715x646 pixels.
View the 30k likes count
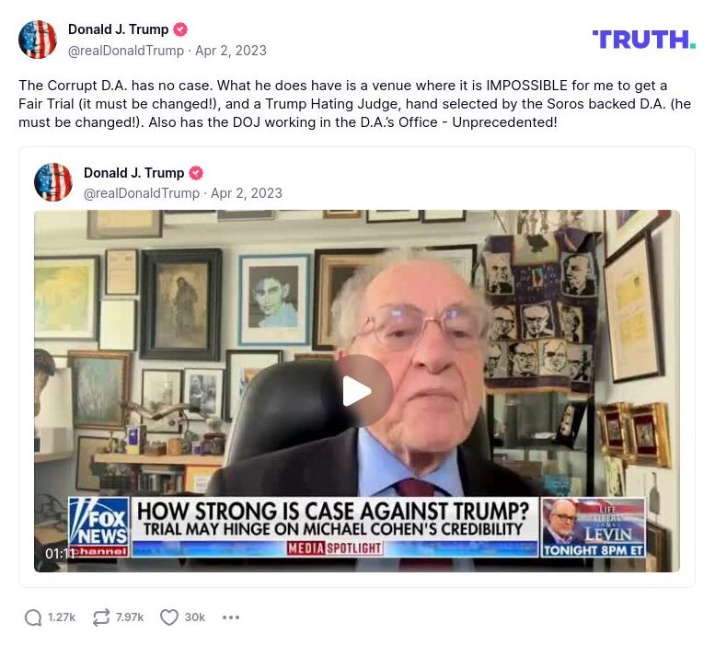pos(195,617)
